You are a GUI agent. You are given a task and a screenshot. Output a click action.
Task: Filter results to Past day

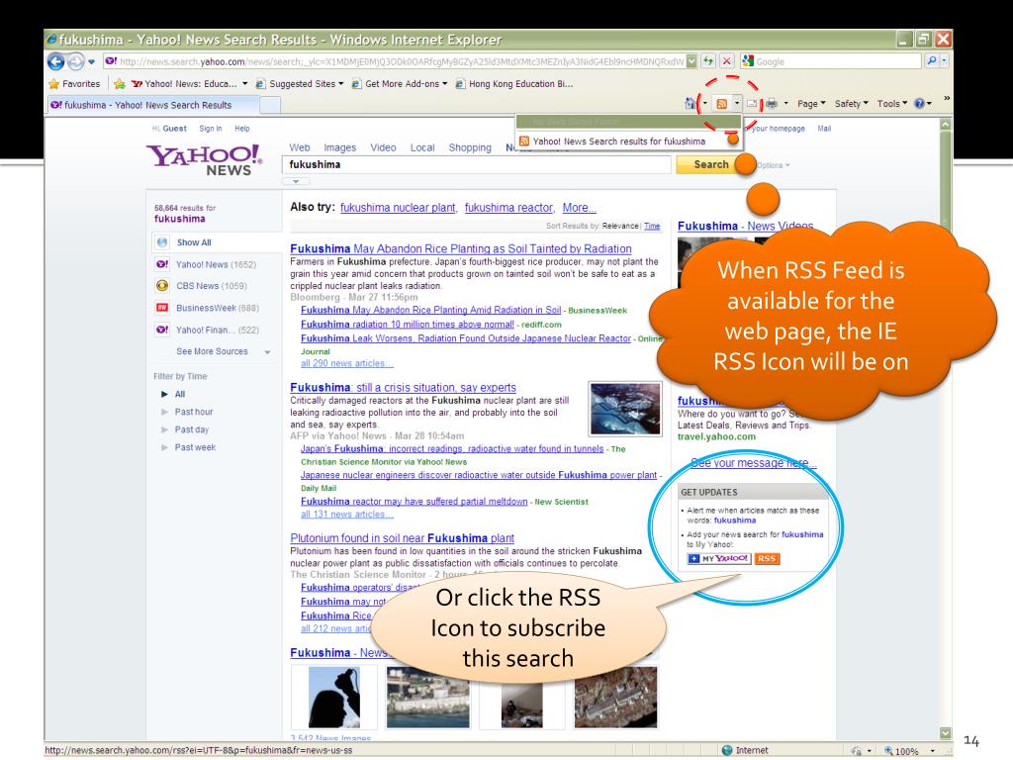[x=191, y=429]
